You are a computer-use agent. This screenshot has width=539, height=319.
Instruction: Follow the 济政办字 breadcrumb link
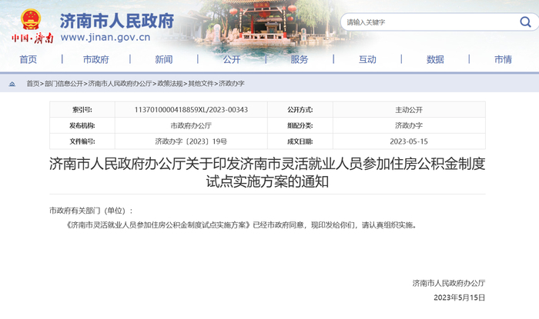pyautogui.click(x=232, y=83)
